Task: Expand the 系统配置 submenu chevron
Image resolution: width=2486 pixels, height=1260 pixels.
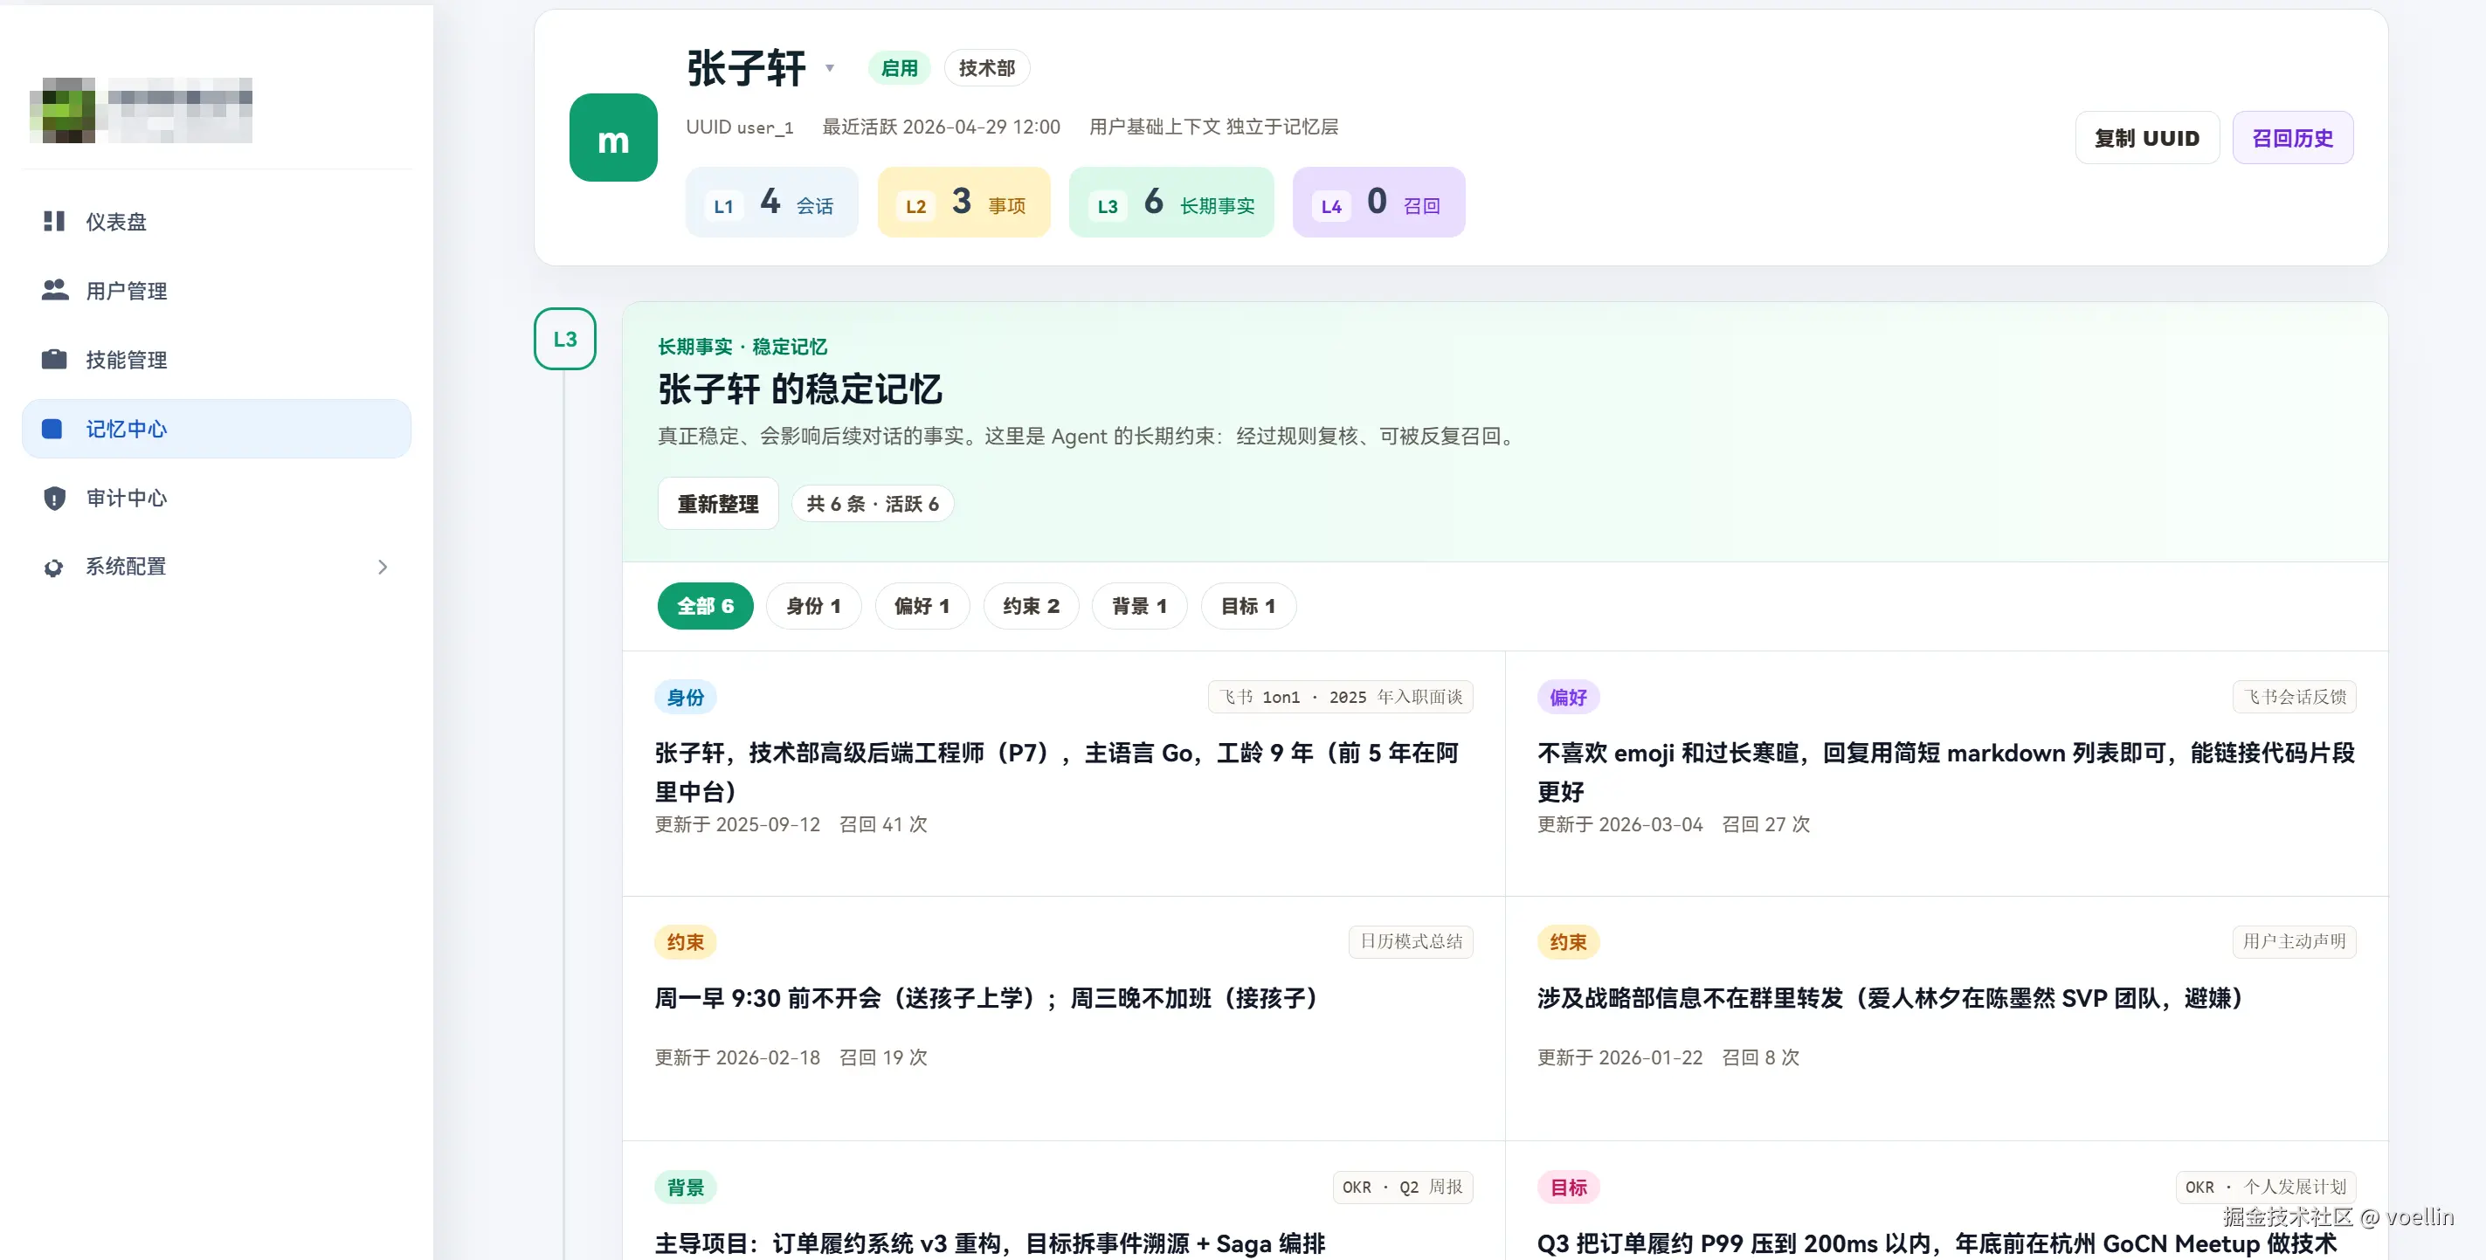Action: [383, 567]
